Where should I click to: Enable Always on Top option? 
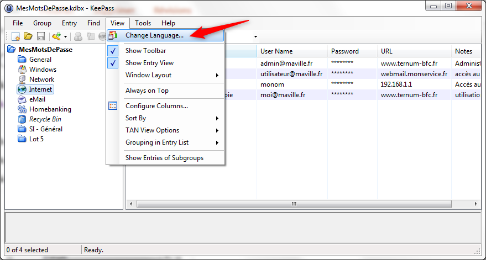147,91
